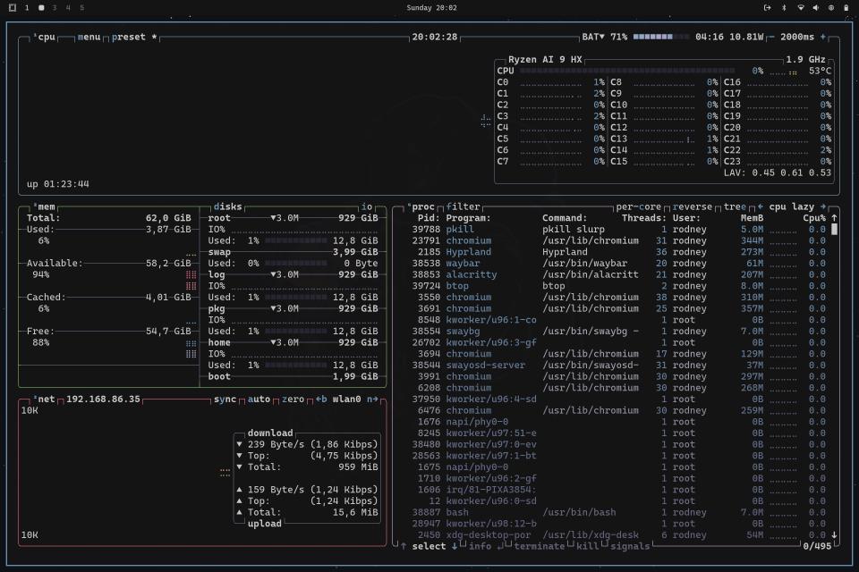Click the 'Sunday 20:02' clock in top bar
Screen dimensions: 859x572
431,8
